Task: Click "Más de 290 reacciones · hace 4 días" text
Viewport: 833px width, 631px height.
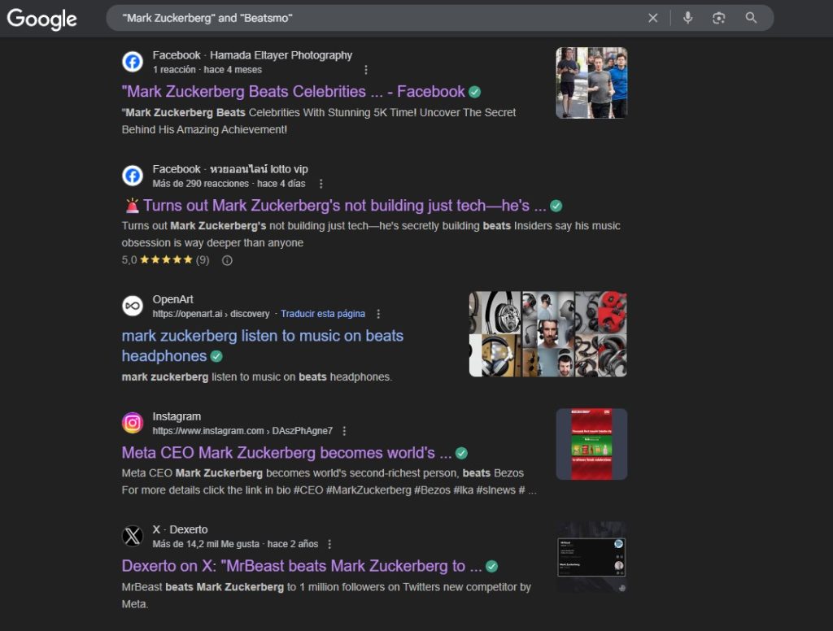Action: tap(229, 184)
